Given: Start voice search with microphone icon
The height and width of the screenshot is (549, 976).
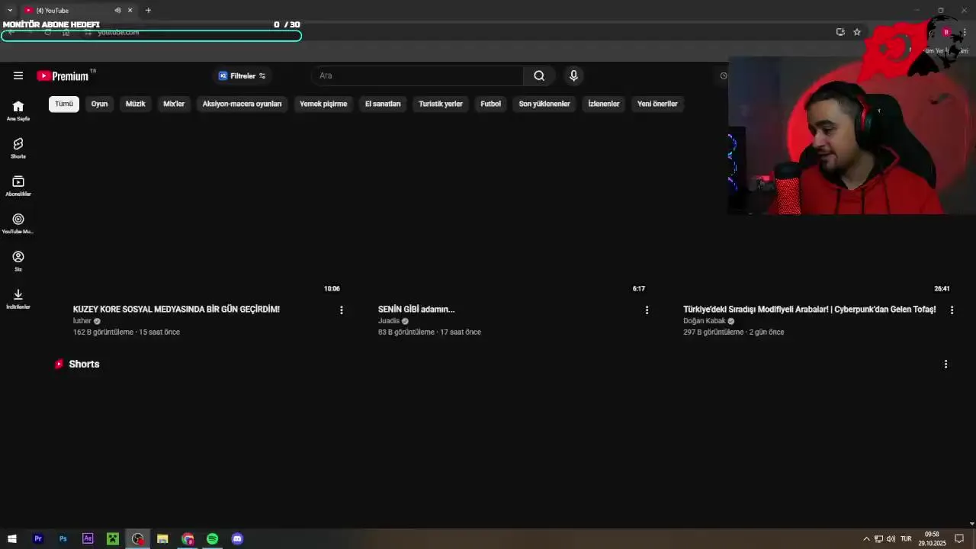Looking at the screenshot, I should (574, 75).
